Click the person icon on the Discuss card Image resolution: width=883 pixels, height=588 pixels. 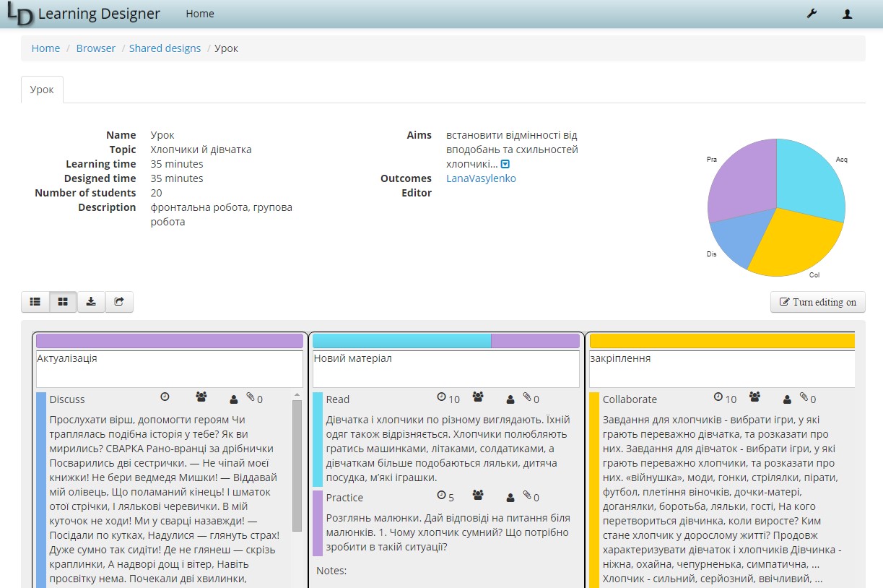(233, 399)
